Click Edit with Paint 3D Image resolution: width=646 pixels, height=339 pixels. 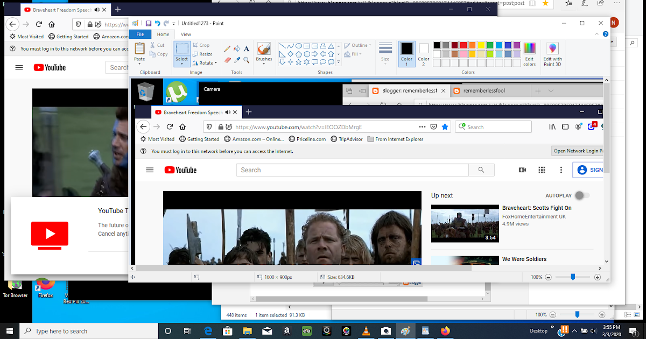[552, 54]
